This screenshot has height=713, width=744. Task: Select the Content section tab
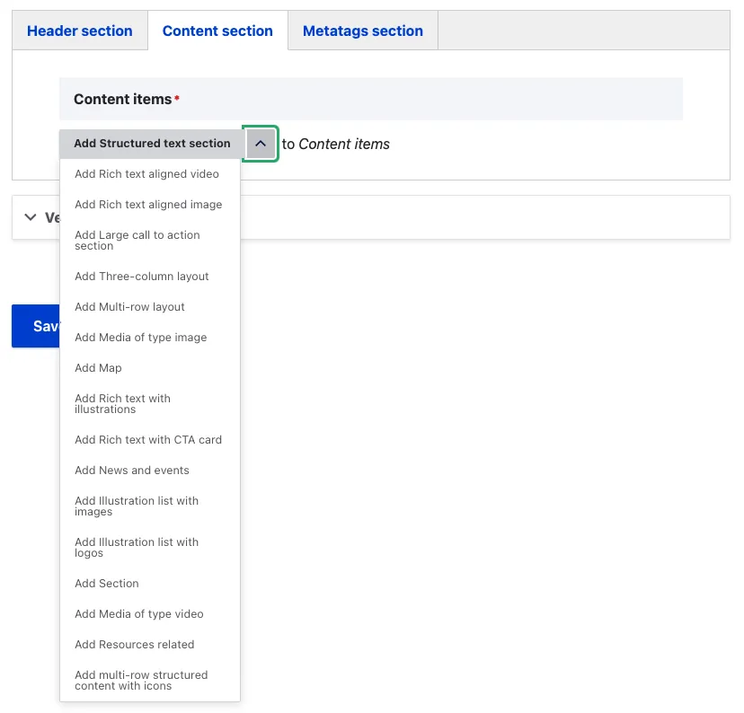(217, 31)
